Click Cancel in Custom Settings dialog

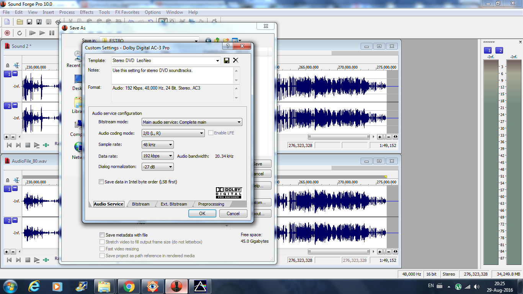coord(233,214)
